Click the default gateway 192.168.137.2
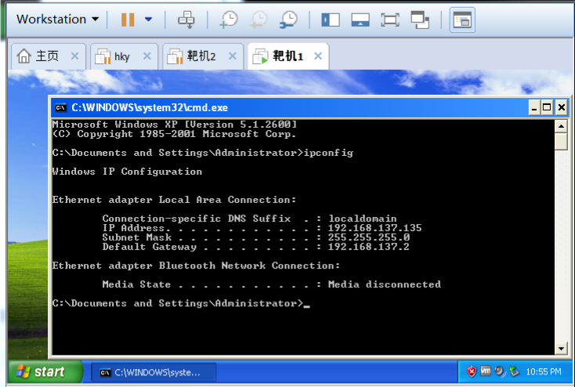 368,247
